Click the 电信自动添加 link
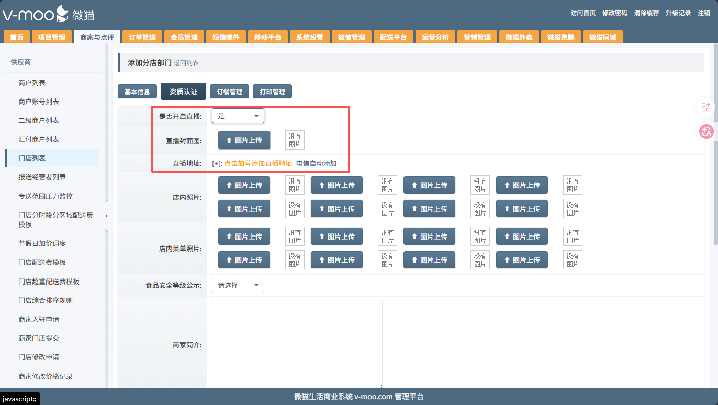718x405 pixels. 316,164
